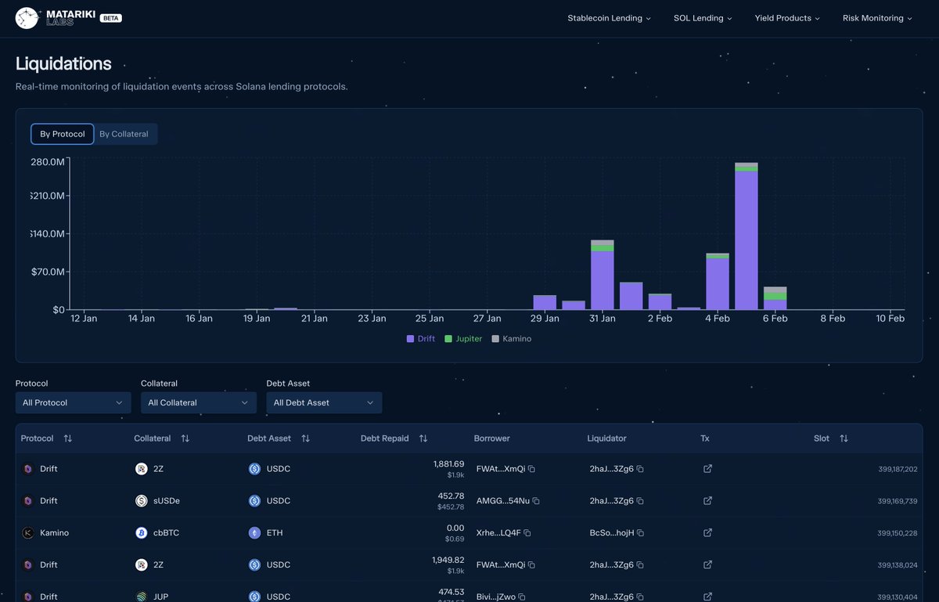The width and height of the screenshot is (939, 602).
Task: Click the purple Drift legend swatch
Action: (x=411, y=339)
